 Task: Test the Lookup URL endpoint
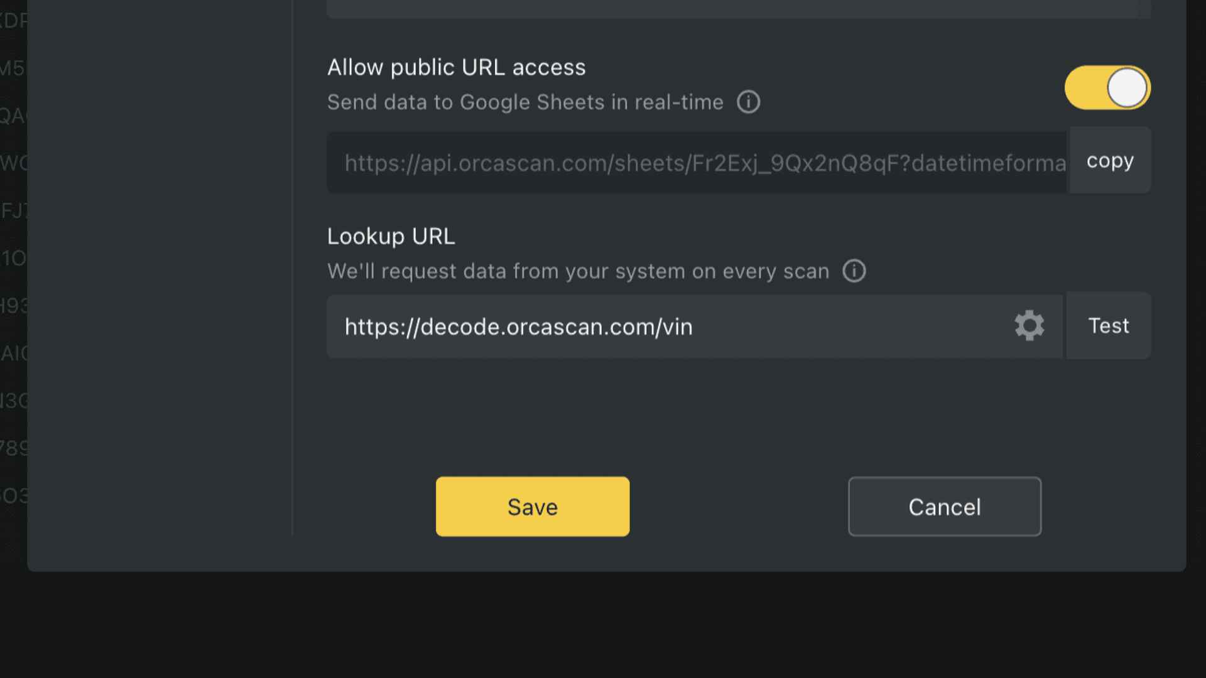tap(1108, 325)
